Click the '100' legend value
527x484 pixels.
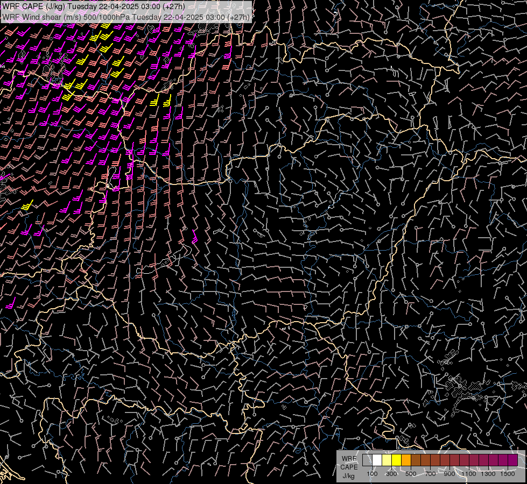[x=372, y=474]
